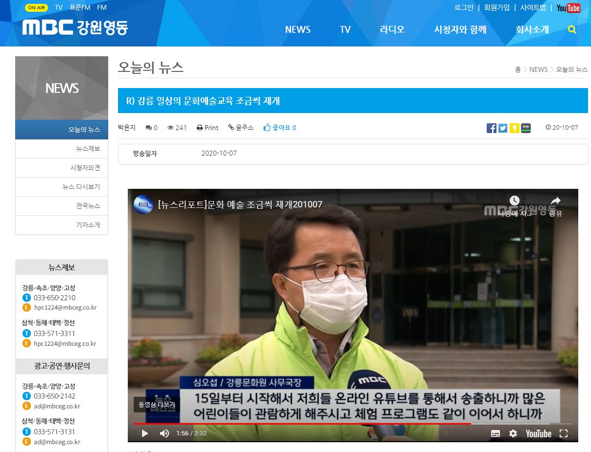Toggle video subtitles captions
591x452 pixels.
pyautogui.click(x=496, y=433)
